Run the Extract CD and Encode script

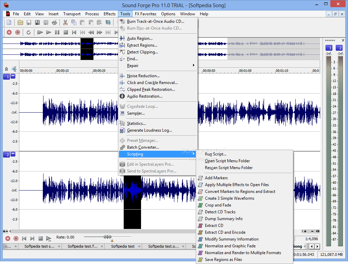point(245,232)
